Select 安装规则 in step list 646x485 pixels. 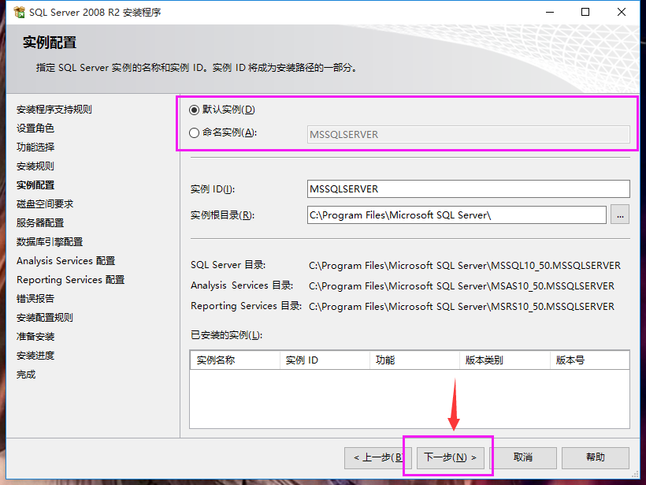35,166
